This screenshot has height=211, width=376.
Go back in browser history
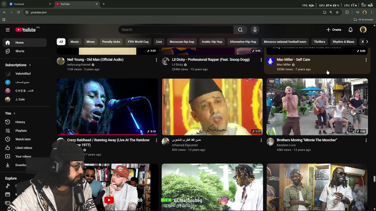(4, 12)
